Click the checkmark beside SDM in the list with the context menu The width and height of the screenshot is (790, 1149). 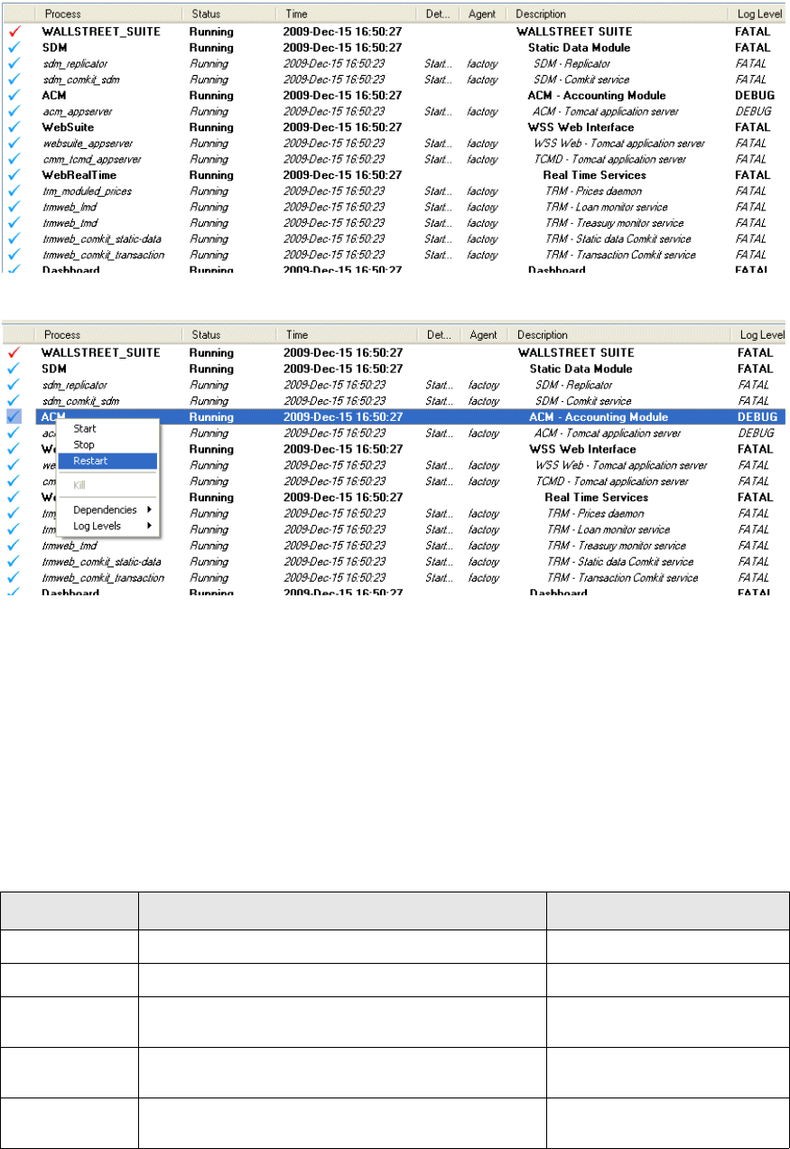14,369
